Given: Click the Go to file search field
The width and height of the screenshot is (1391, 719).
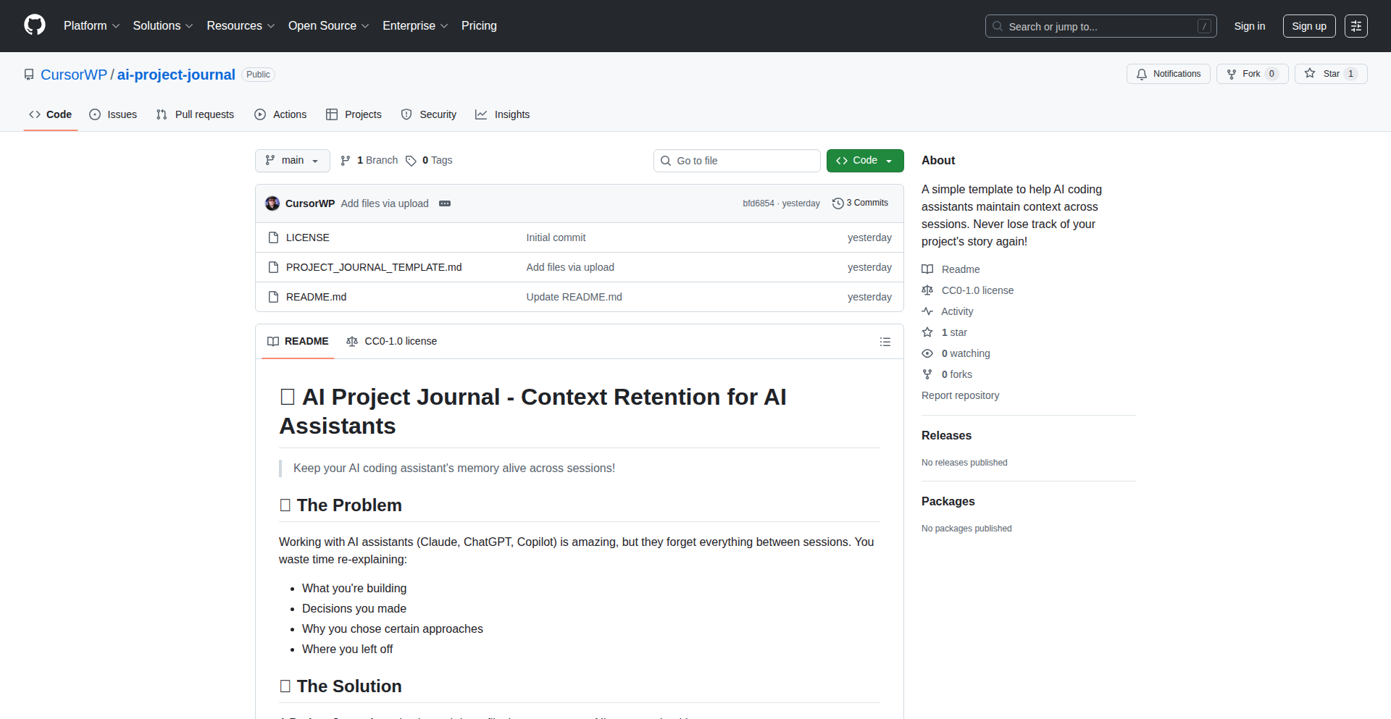Looking at the screenshot, I should [737, 160].
